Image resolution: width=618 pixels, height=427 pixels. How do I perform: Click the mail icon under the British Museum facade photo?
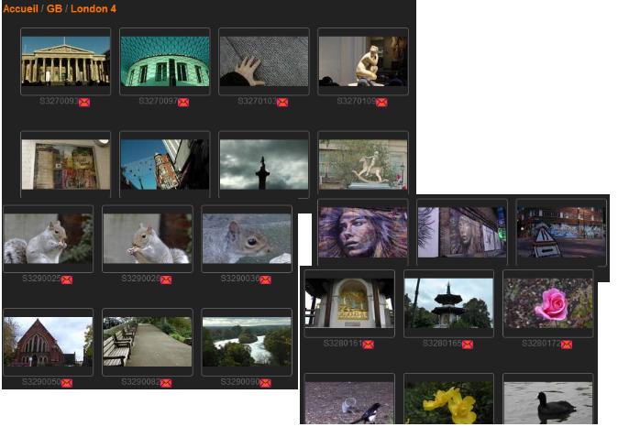click(84, 103)
